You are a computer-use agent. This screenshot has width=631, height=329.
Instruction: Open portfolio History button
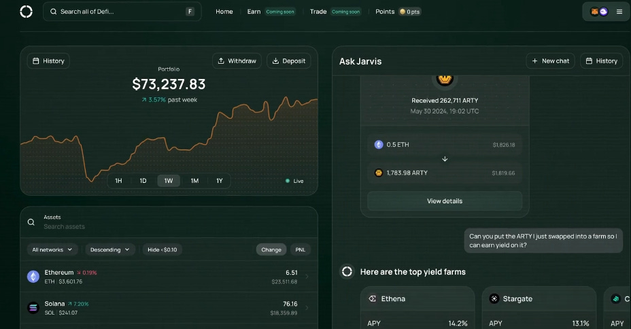(48, 60)
